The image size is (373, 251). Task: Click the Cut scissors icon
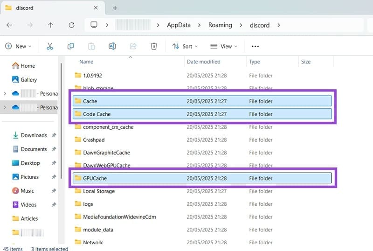50,46
